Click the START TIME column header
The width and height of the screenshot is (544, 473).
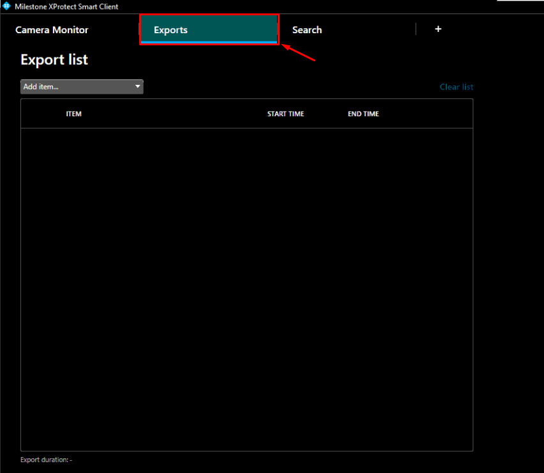(285, 114)
